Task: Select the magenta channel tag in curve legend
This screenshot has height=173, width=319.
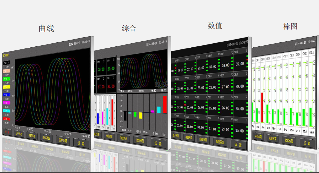Action: (7, 103)
